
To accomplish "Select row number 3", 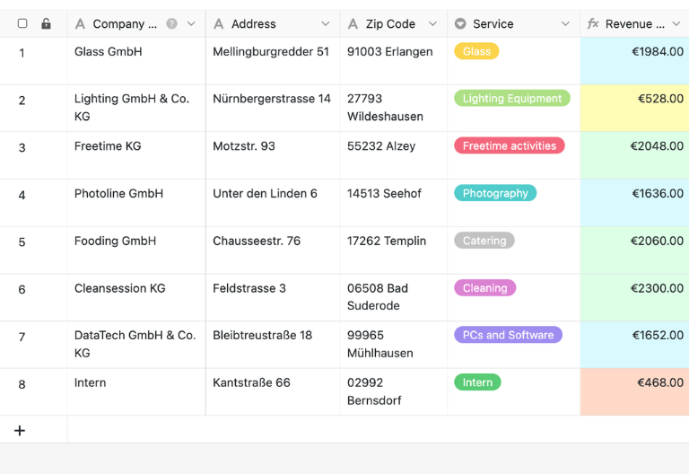I will click(x=22, y=148).
